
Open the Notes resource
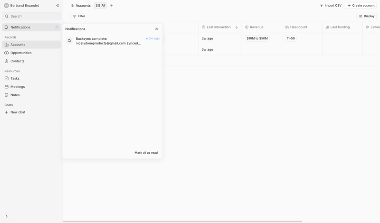click(x=15, y=95)
